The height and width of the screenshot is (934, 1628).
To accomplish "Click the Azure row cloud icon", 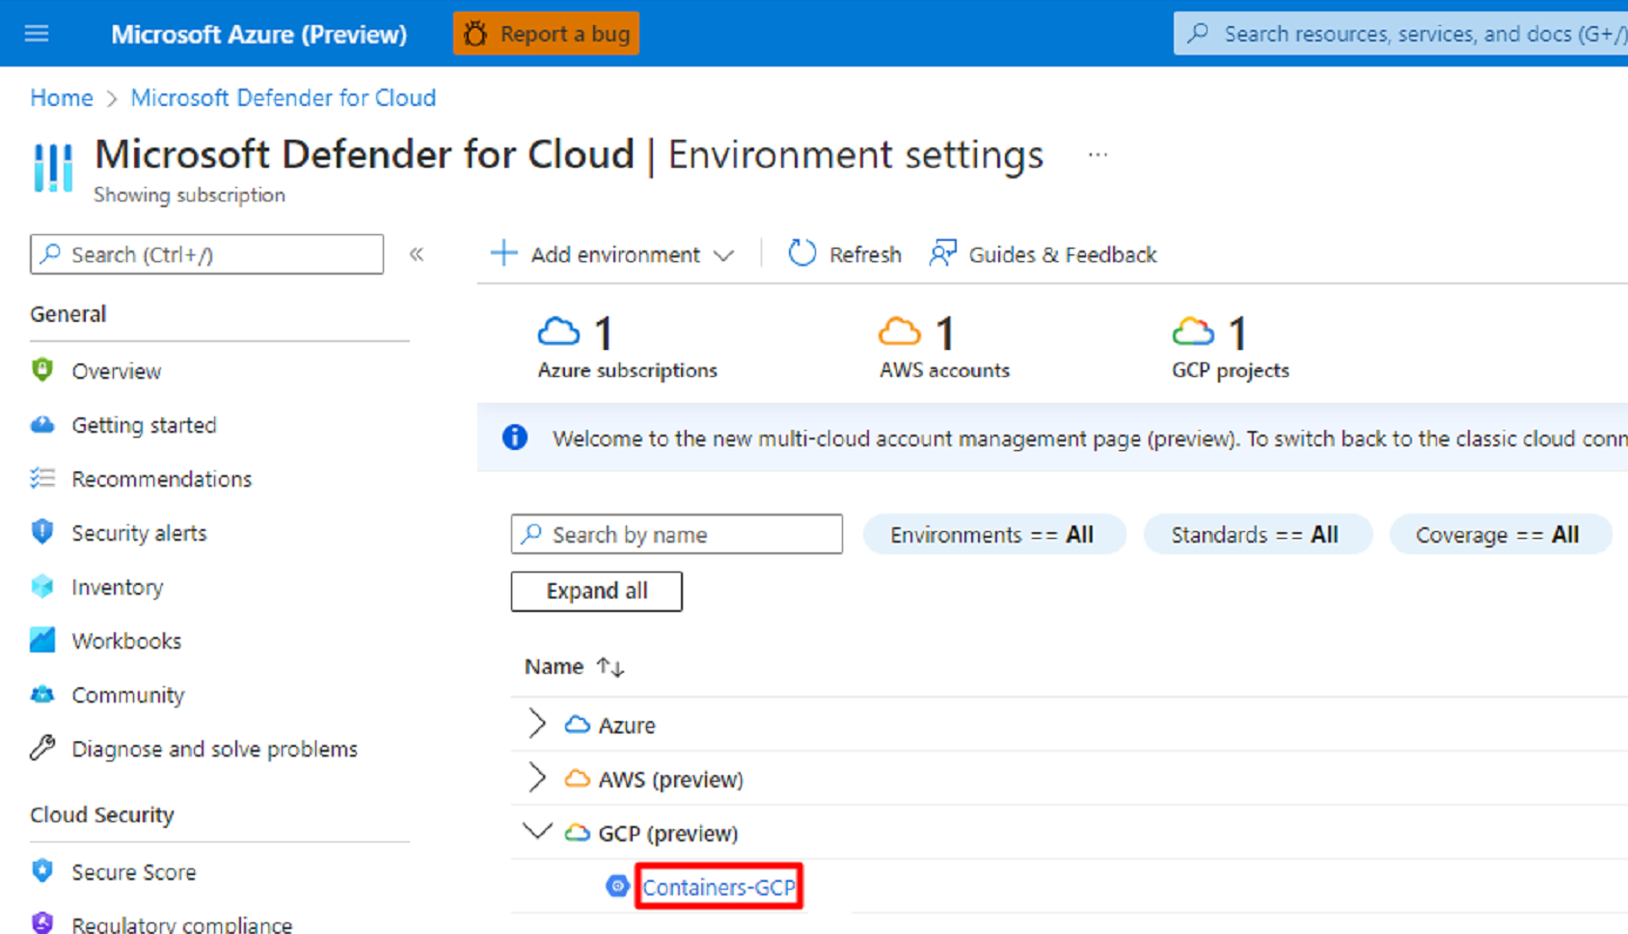I will click(577, 724).
